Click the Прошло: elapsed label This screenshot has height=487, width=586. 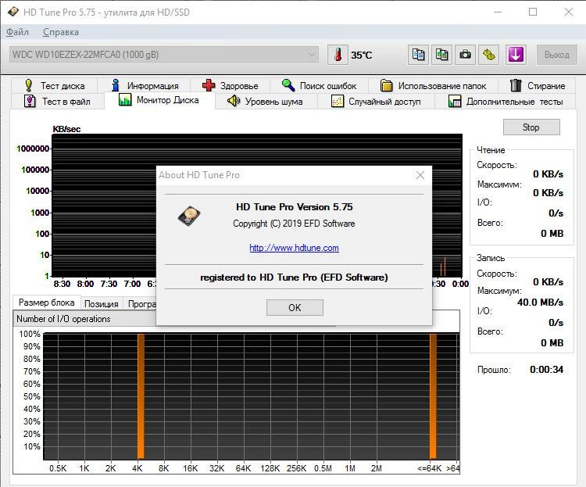tap(494, 370)
